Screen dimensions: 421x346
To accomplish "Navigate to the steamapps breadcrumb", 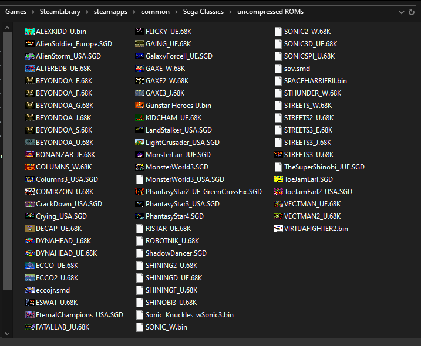I will pyautogui.click(x=110, y=12).
